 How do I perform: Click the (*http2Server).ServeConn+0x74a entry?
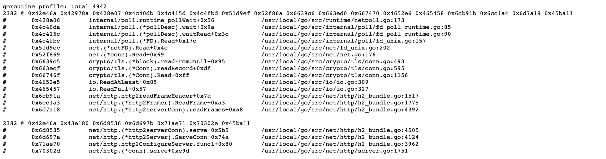point(159,137)
